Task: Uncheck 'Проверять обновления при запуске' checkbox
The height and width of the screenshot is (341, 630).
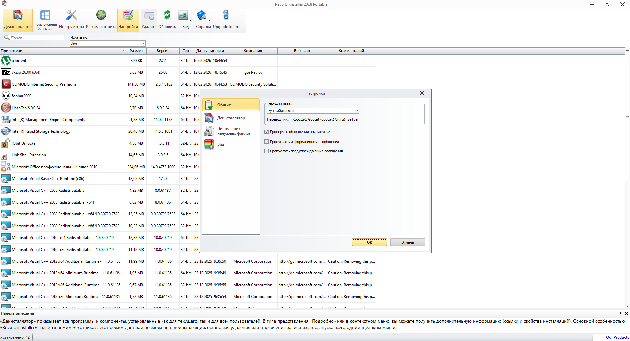Action: point(267,132)
